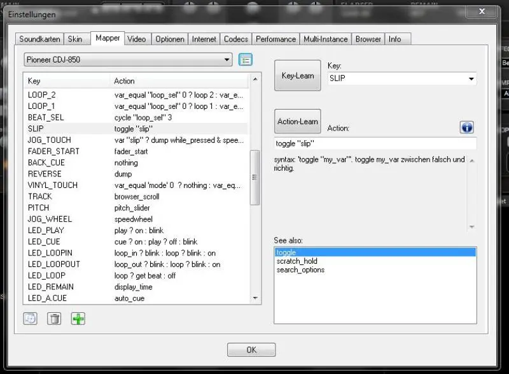Go to the Codecs tab
509x374 pixels.
[236, 39]
